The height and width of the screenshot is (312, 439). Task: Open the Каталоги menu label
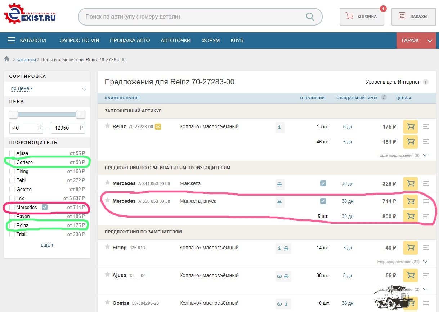pos(33,40)
